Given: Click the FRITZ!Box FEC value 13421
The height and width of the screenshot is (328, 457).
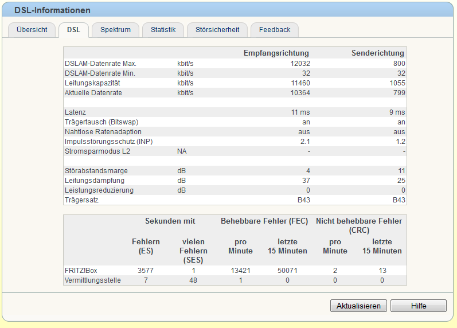Looking at the screenshot, I should point(240,271).
